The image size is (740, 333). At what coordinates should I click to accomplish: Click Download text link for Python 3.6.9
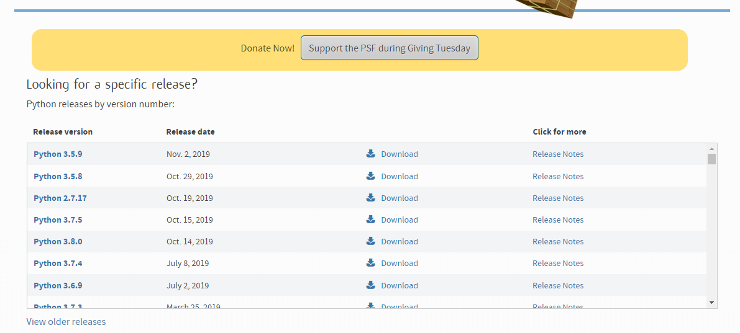click(x=400, y=285)
